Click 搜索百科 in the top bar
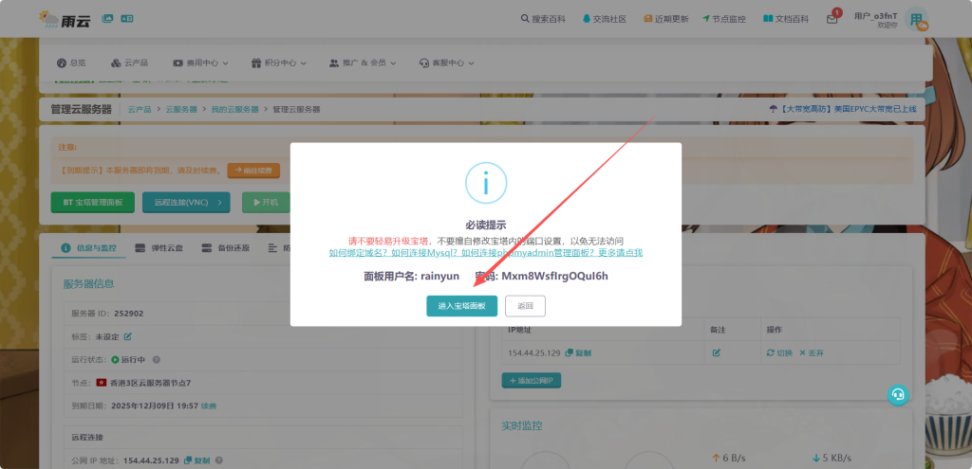972x469 pixels. click(542, 19)
